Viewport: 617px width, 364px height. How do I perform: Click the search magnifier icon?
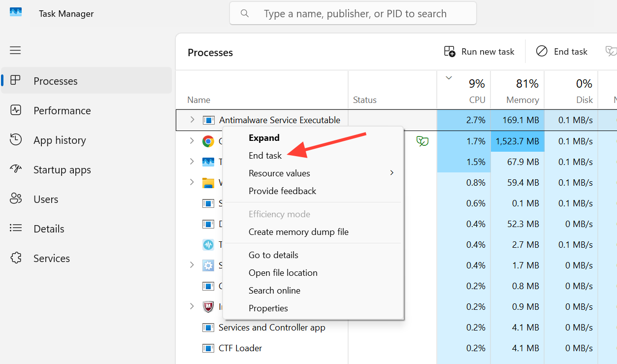pos(245,13)
